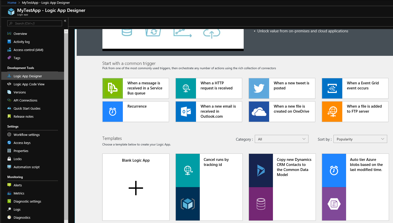Image resolution: width=393 pixels, height=223 pixels.
Task: Click the Alerts icon
Action: click(x=9, y=185)
